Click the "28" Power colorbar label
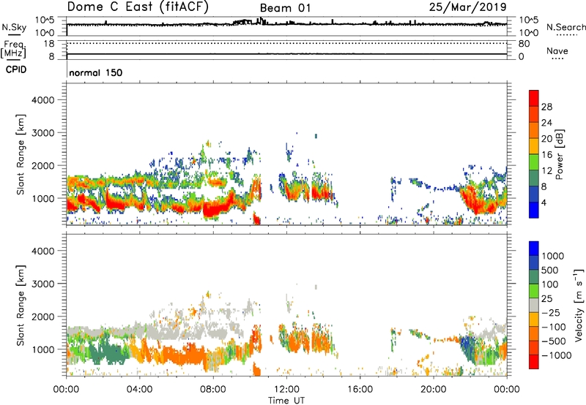 point(546,107)
